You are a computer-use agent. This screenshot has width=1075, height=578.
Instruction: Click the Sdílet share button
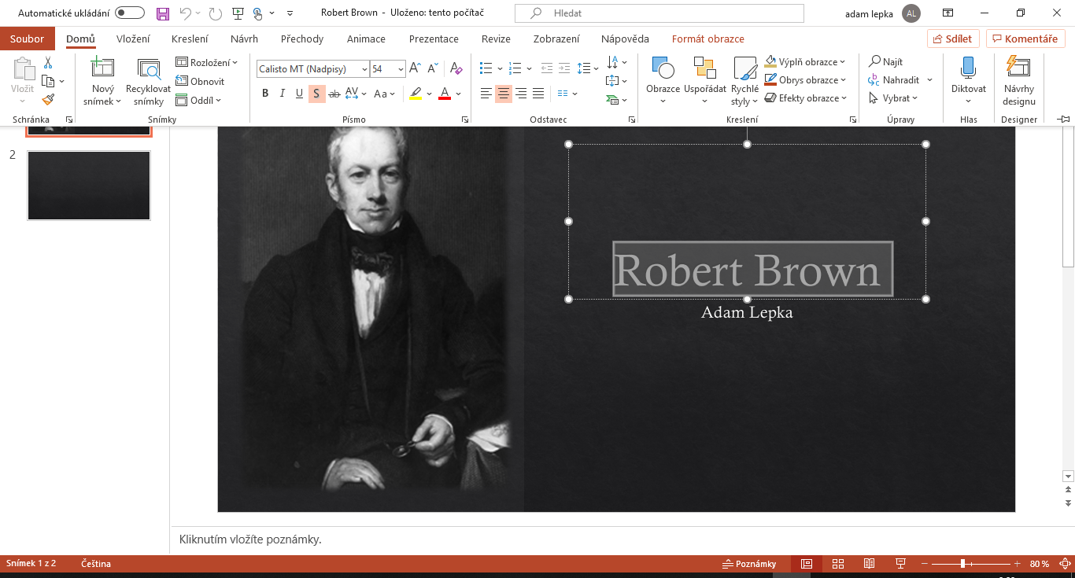(953, 39)
